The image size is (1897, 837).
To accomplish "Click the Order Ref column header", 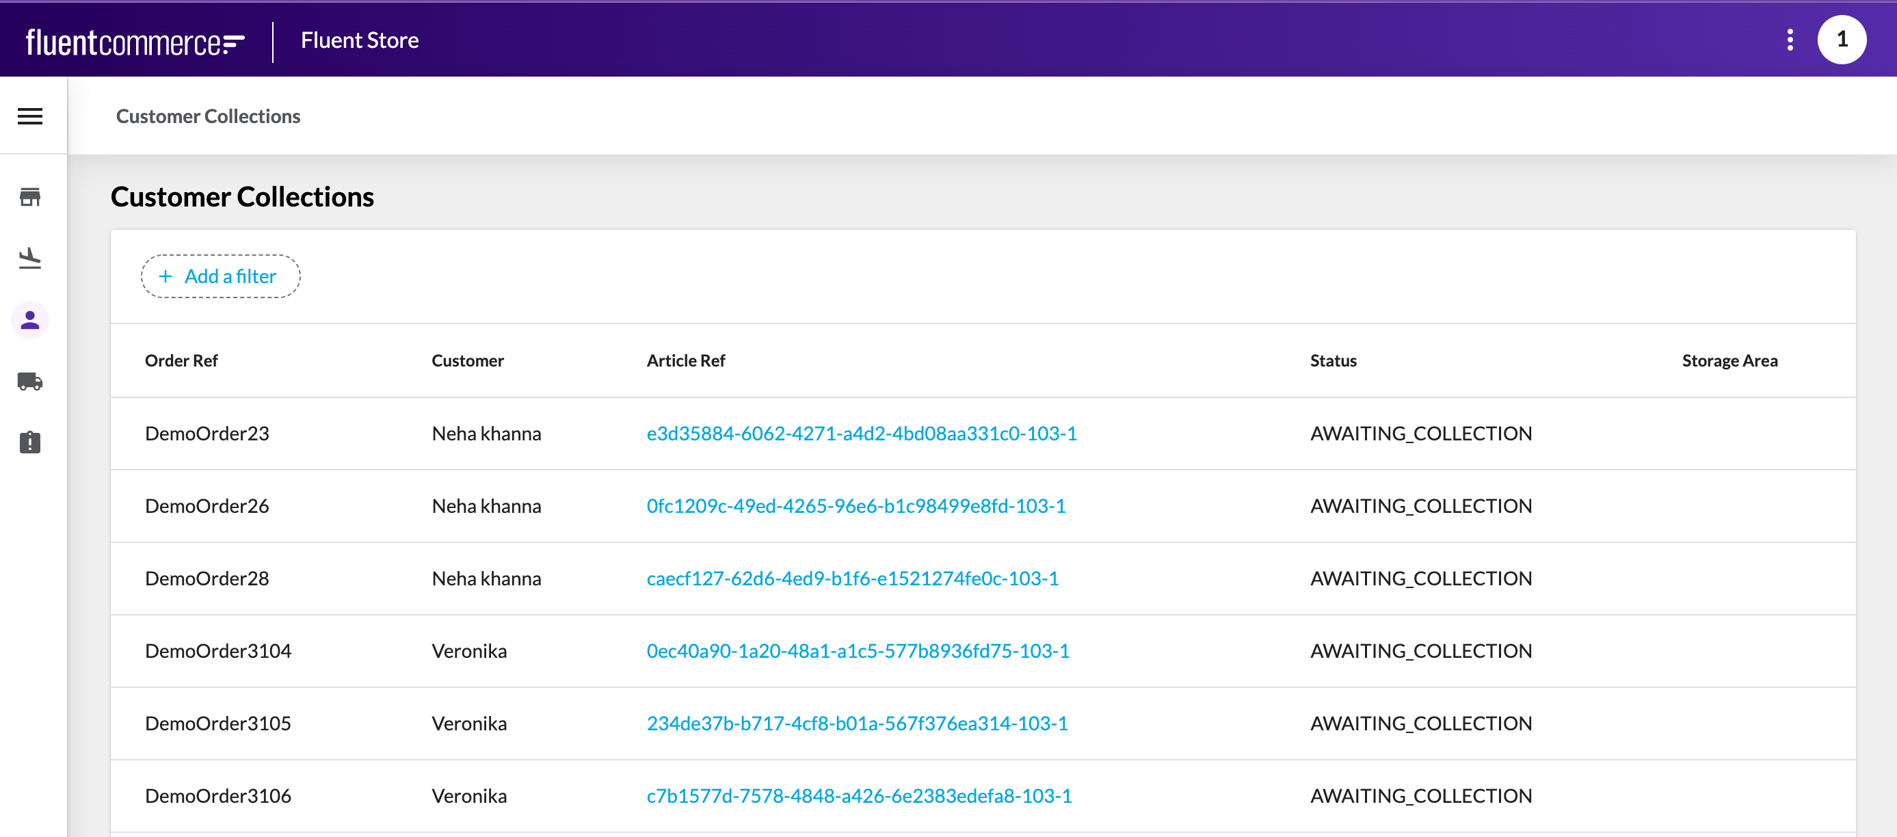I will [181, 360].
